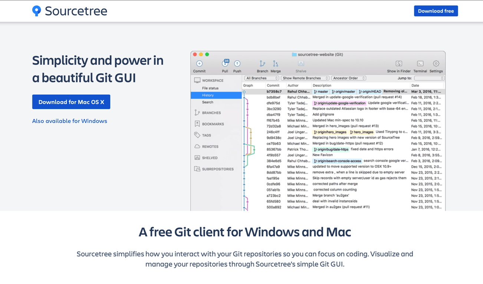Click the Author column header

(293, 85)
